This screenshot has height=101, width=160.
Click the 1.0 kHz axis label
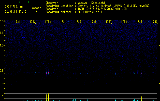(x=2, y=45)
